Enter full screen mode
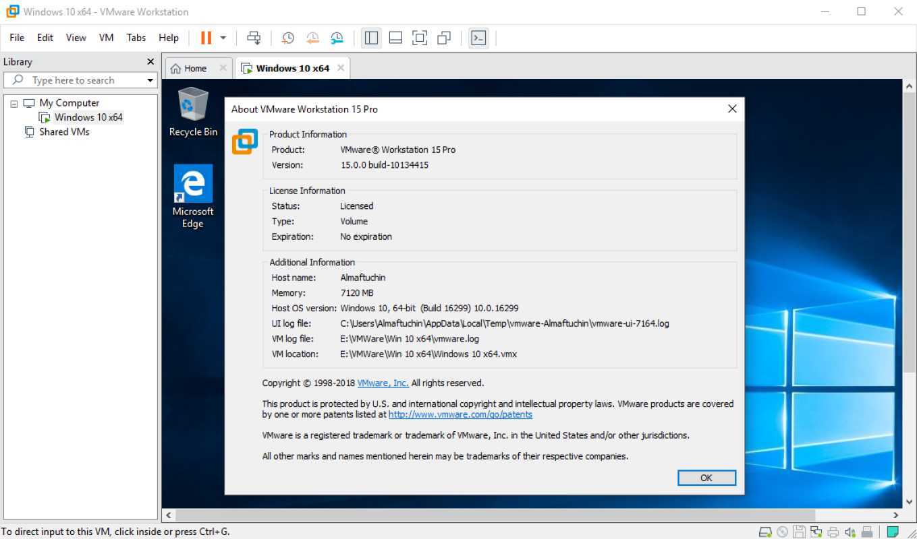The image size is (917, 539). coord(420,38)
